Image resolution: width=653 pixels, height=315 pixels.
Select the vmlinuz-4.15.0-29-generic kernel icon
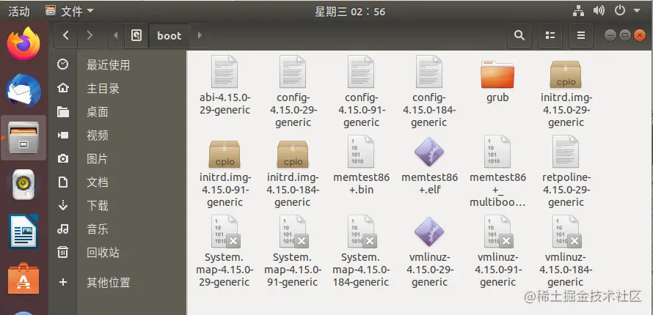[429, 232]
